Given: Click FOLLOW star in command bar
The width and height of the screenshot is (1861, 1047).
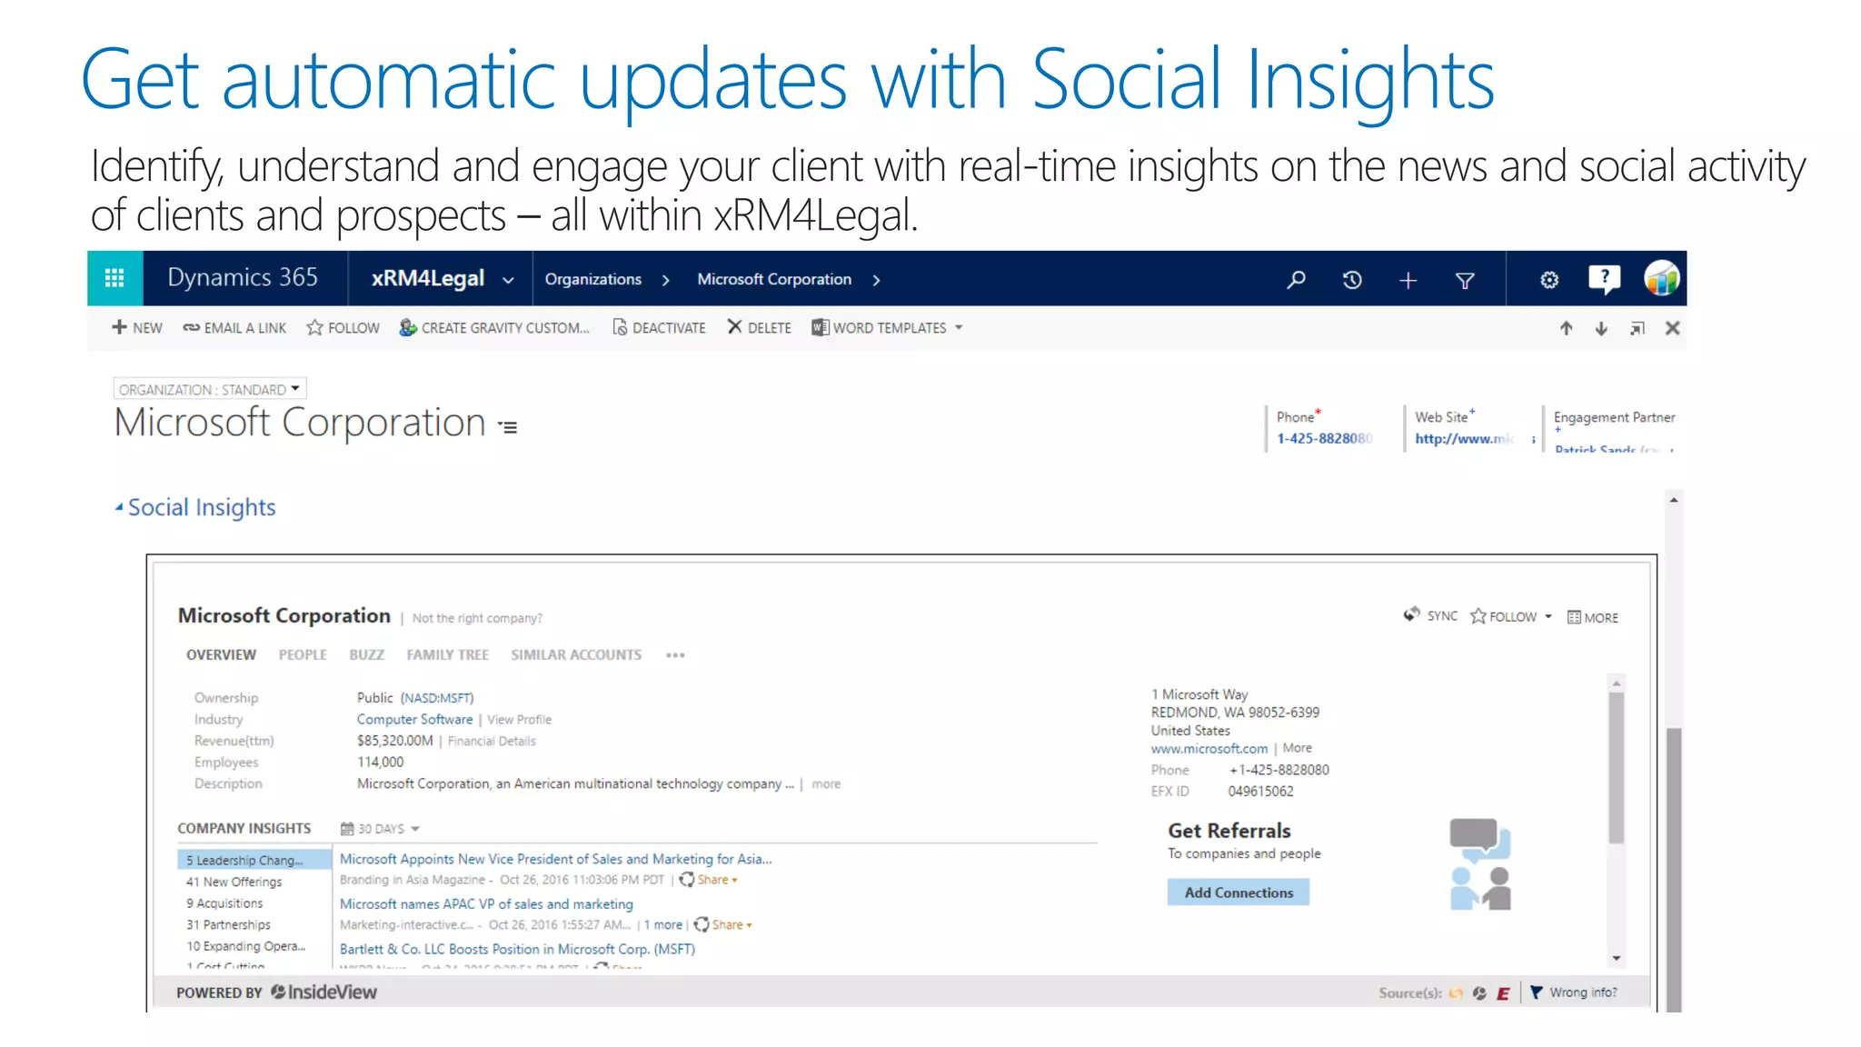Looking at the screenshot, I should pos(343,327).
